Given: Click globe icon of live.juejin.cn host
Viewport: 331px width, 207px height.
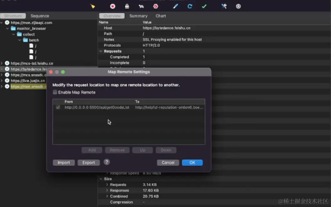Looking at the screenshot, I should click(7, 81).
